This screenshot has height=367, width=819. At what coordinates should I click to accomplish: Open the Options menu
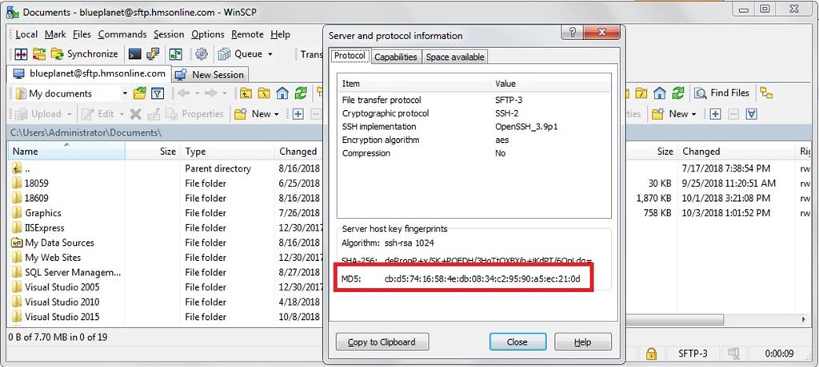coord(208,34)
